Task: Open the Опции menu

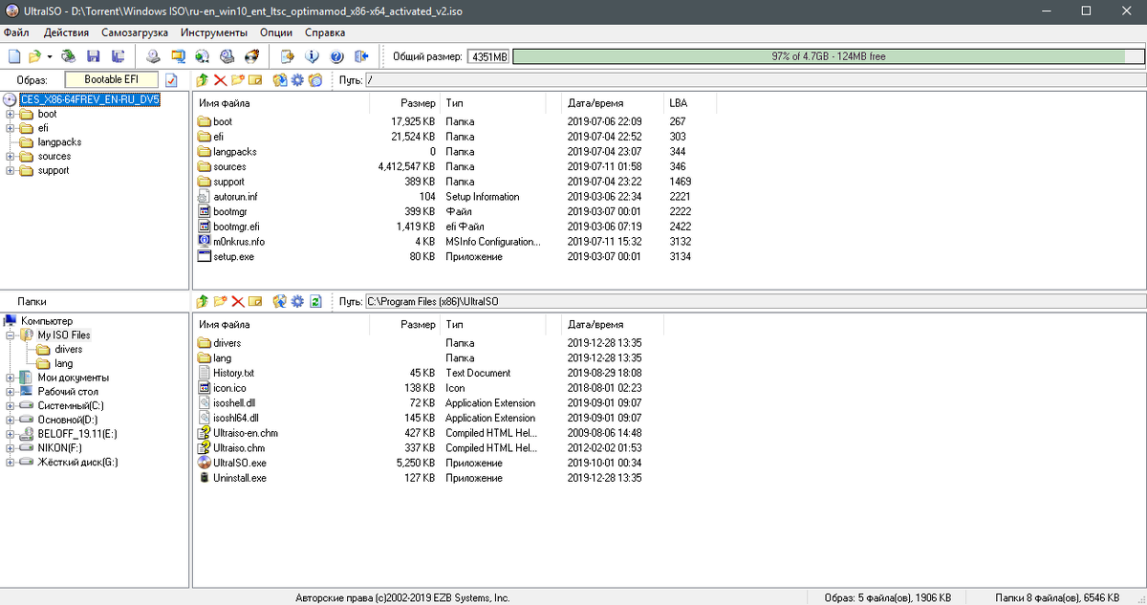Action: point(276,32)
